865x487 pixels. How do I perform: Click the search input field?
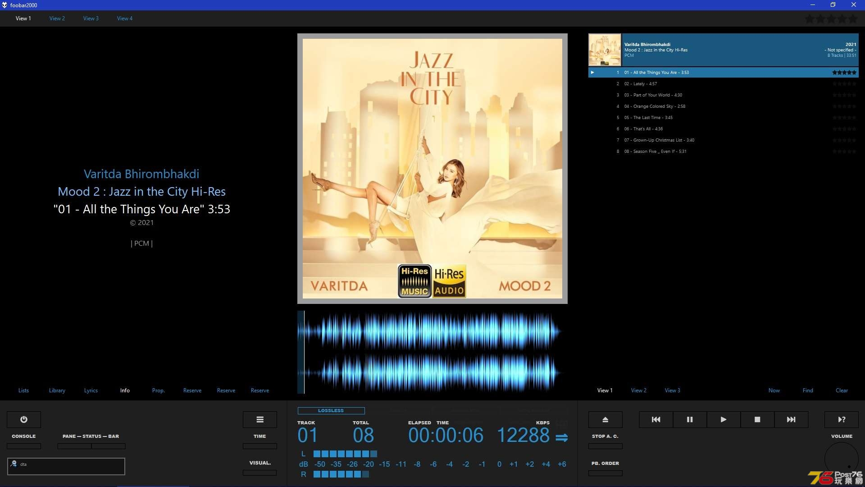[66, 466]
